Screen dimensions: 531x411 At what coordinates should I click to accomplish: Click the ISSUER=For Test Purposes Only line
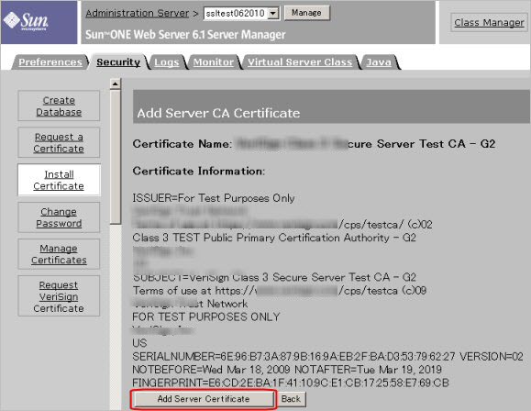(x=214, y=198)
